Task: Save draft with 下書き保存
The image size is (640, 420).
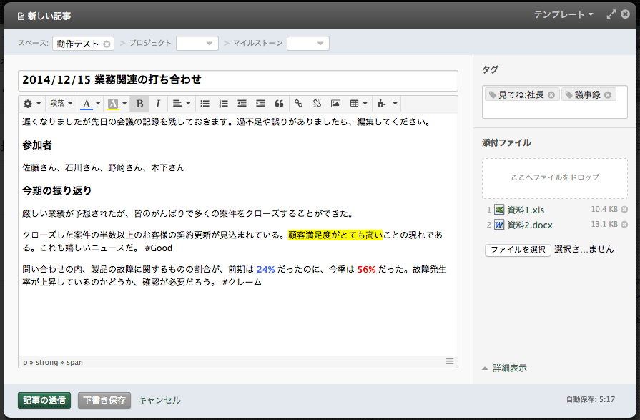Action: pos(104,401)
